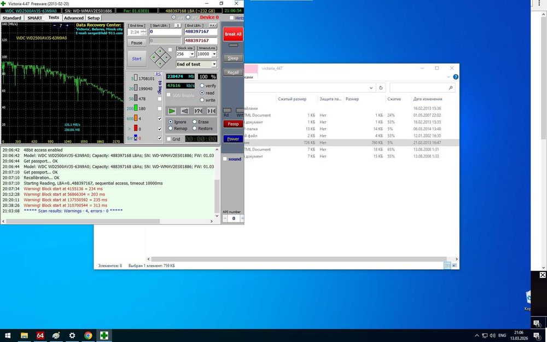Click the Start scan button

point(137,59)
